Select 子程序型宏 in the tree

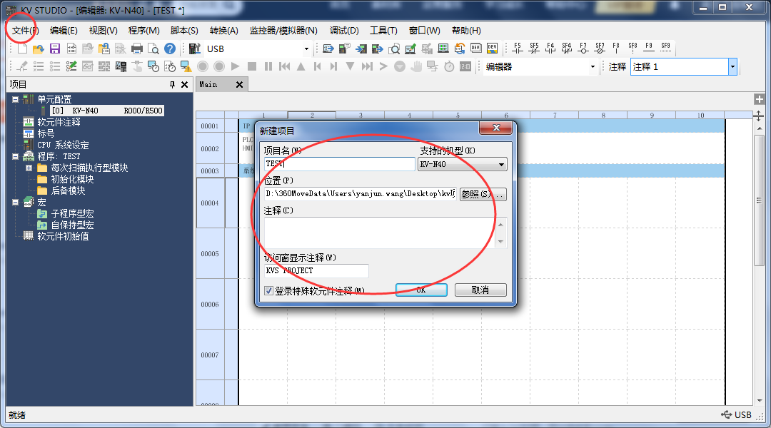[x=72, y=214]
